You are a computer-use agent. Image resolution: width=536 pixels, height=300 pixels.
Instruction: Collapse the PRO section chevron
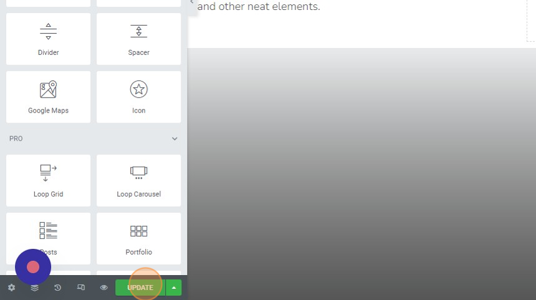pyautogui.click(x=175, y=139)
